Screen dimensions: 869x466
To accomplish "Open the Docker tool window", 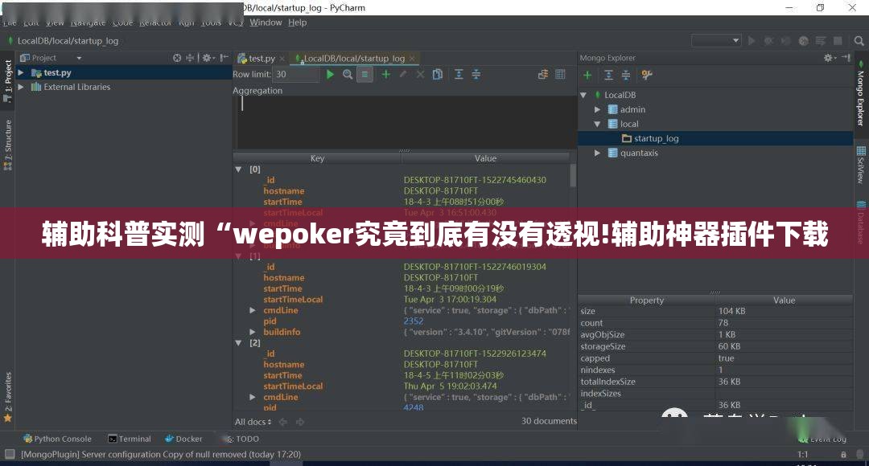I will coord(184,439).
